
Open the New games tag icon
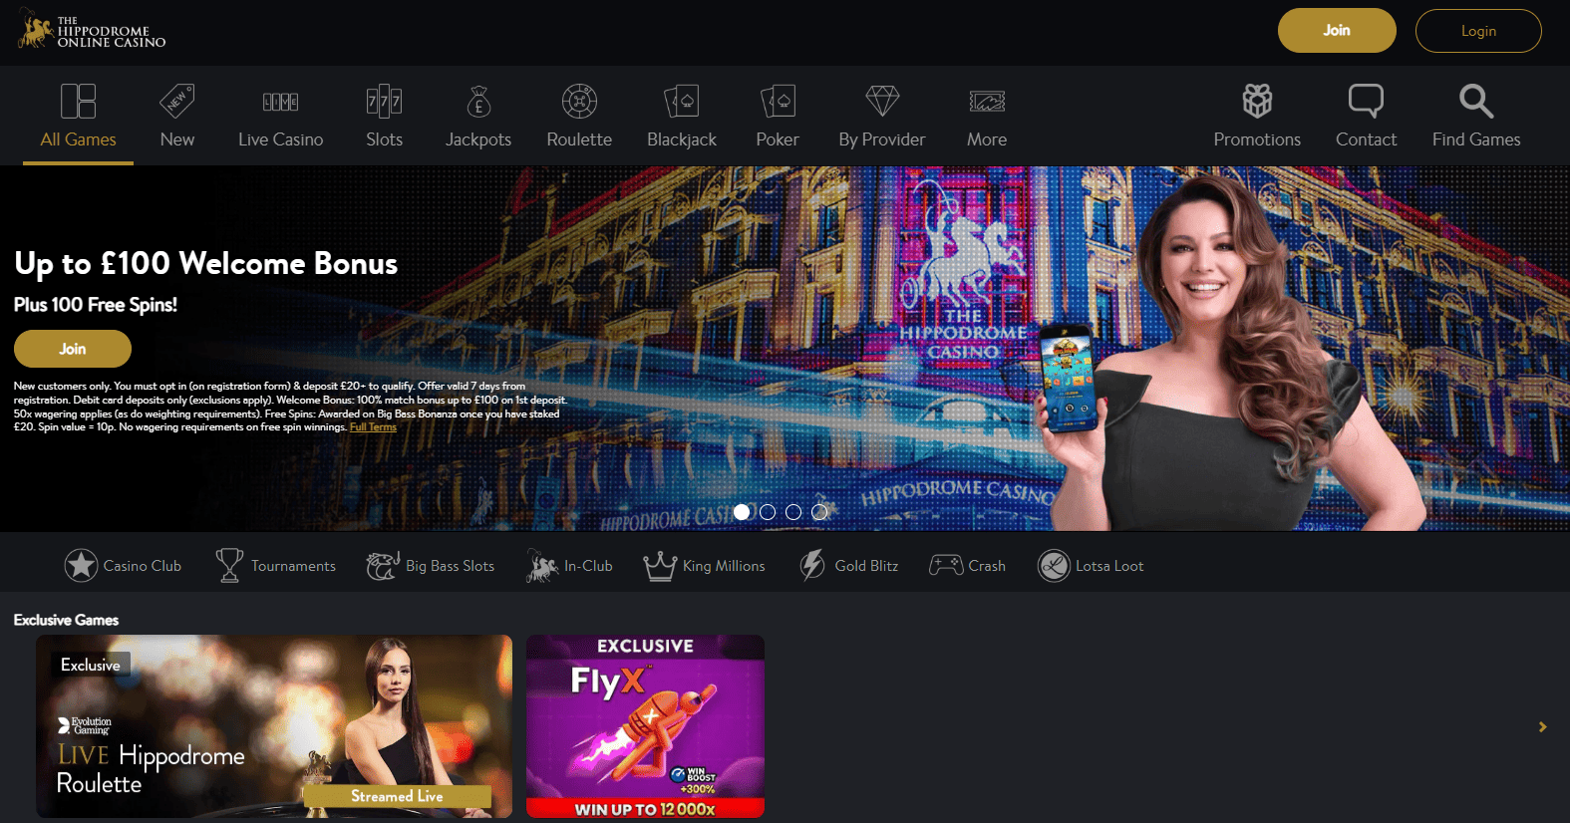pyautogui.click(x=177, y=101)
